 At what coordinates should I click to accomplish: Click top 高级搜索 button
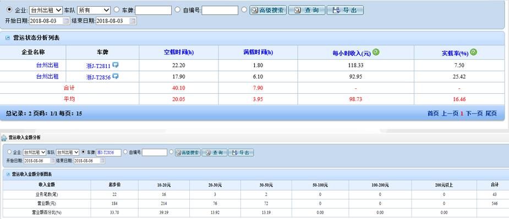pos(268,10)
